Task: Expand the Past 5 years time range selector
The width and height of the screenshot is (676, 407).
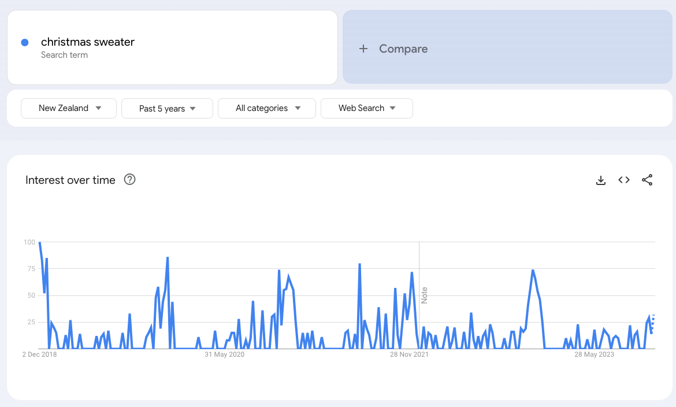Action: [x=166, y=108]
